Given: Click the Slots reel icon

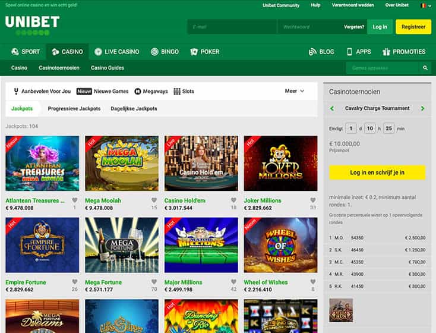Looking at the screenshot, I should coord(177,92).
